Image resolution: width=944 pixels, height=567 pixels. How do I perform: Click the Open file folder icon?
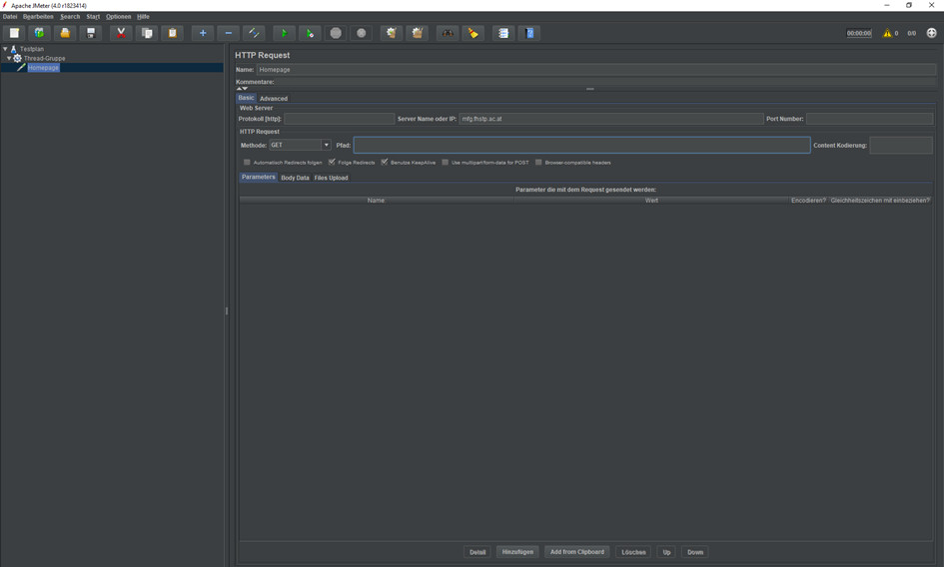click(x=65, y=33)
